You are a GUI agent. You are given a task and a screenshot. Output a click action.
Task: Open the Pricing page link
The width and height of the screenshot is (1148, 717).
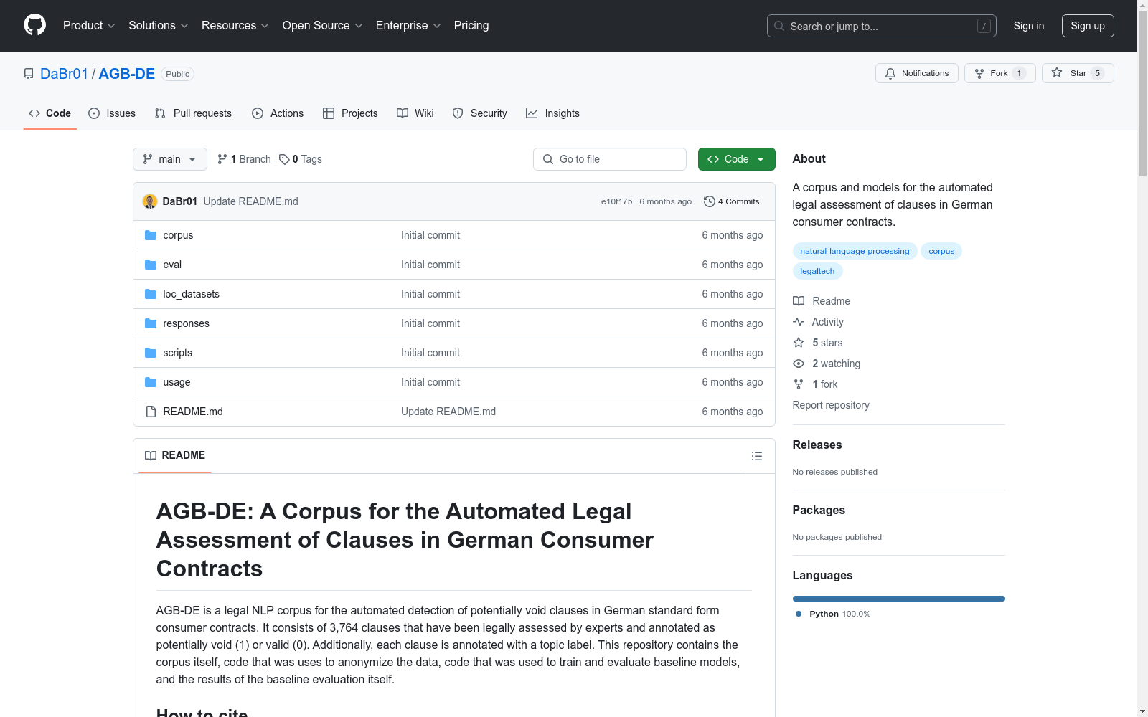click(471, 25)
